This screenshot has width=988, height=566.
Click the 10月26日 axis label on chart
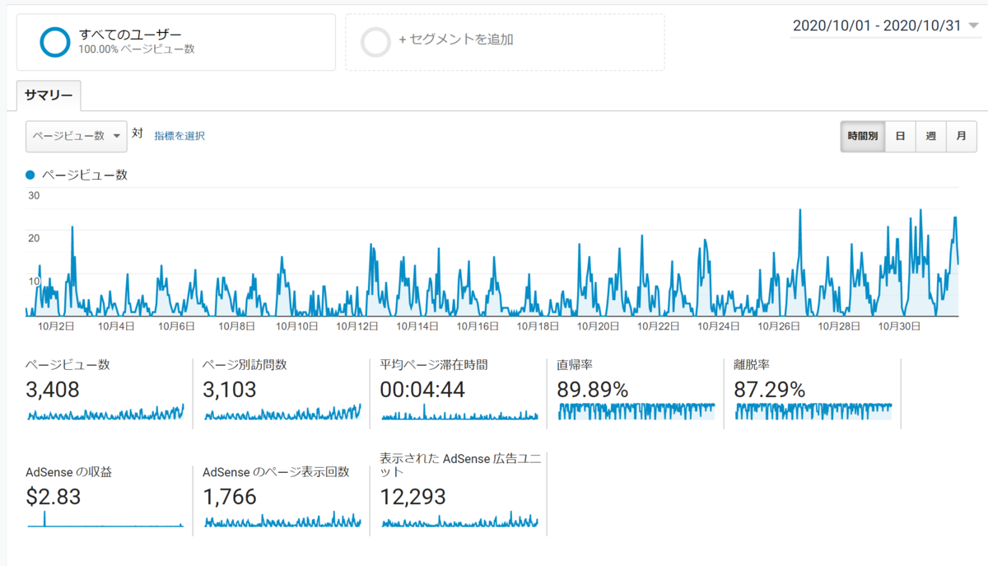779,326
